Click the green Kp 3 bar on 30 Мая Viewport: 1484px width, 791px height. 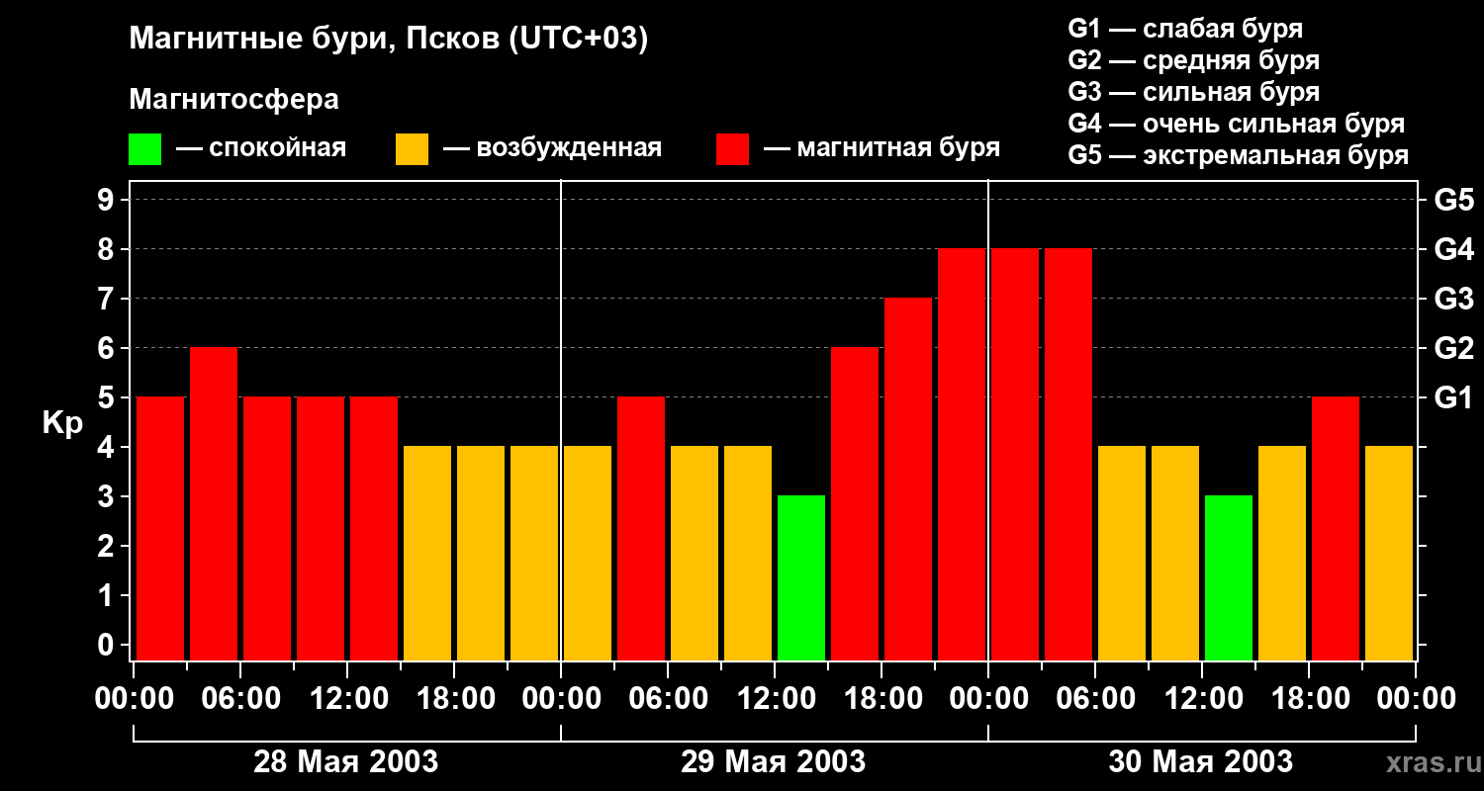1229,578
